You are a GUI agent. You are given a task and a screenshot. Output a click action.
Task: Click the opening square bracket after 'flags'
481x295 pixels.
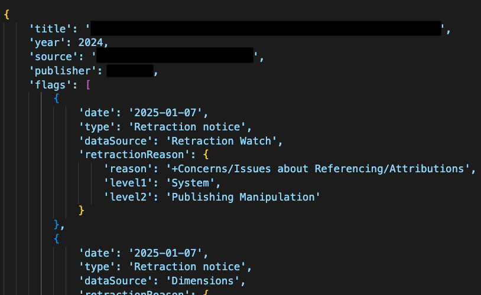point(88,85)
